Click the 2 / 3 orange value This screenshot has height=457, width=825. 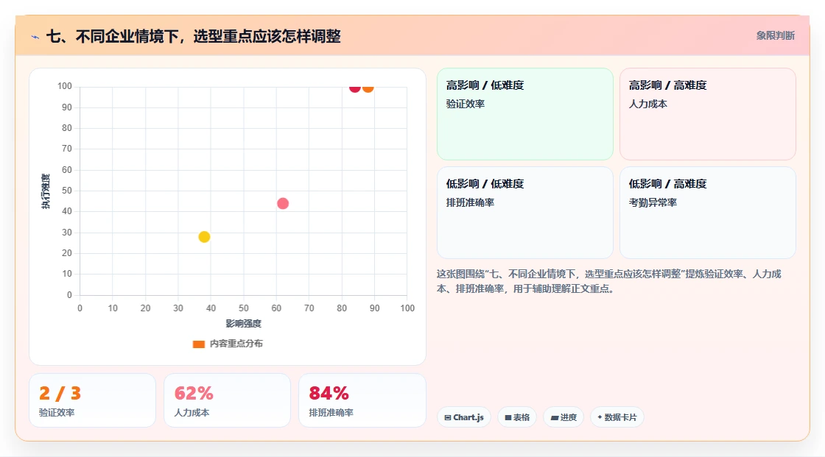click(60, 394)
